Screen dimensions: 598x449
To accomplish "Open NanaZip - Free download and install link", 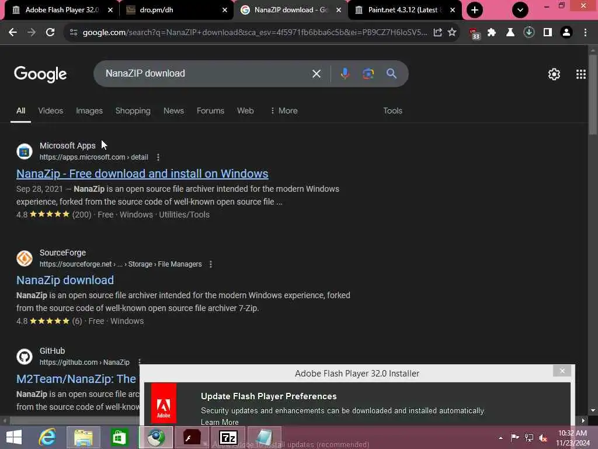I will [142, 174].
